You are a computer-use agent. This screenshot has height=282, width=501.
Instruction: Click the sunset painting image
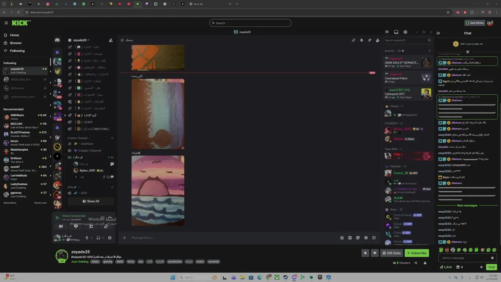click(x=158, y=190)
